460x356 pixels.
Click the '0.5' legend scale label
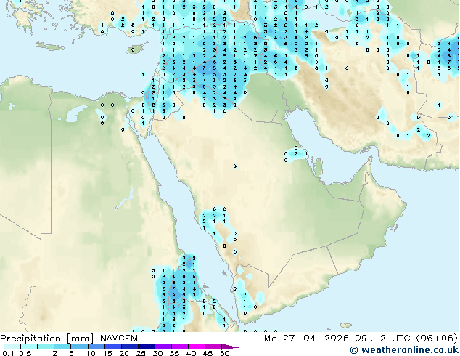click(25, 353)
